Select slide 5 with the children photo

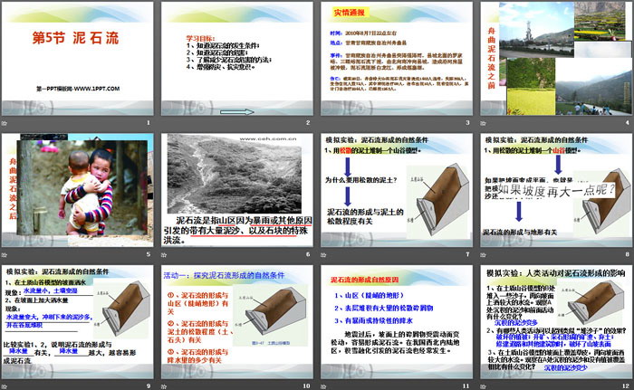click(79, 192)
